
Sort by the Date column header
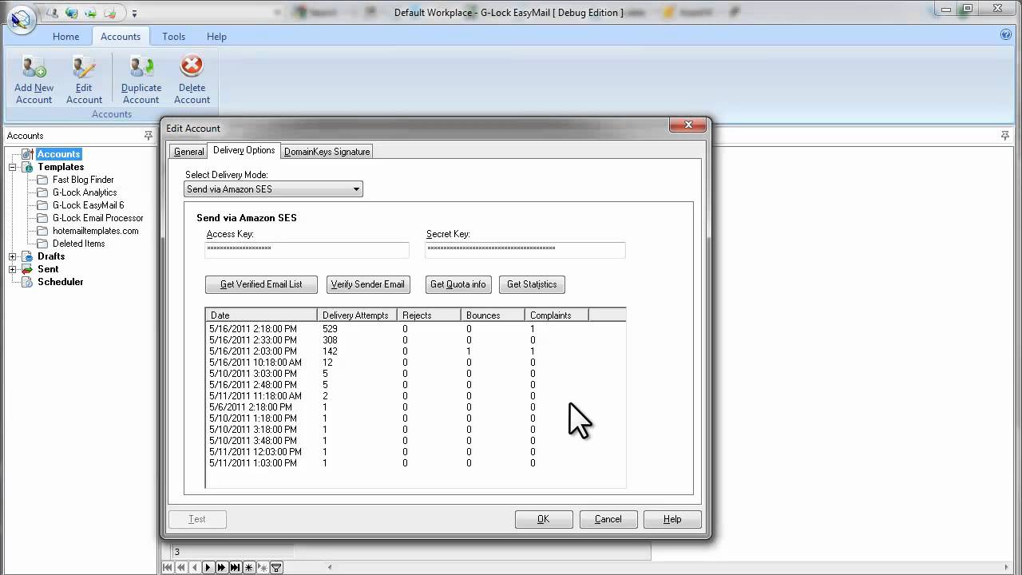261,315
